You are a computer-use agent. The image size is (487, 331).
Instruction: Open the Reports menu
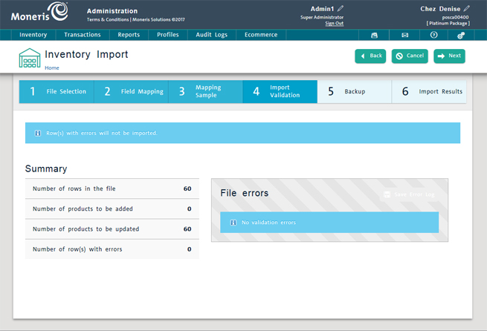click(x=129, y=35)
